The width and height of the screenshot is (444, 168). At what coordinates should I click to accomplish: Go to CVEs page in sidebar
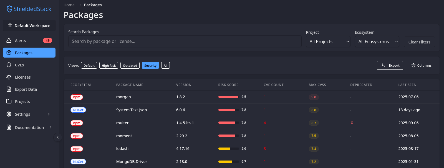(29, 65)
